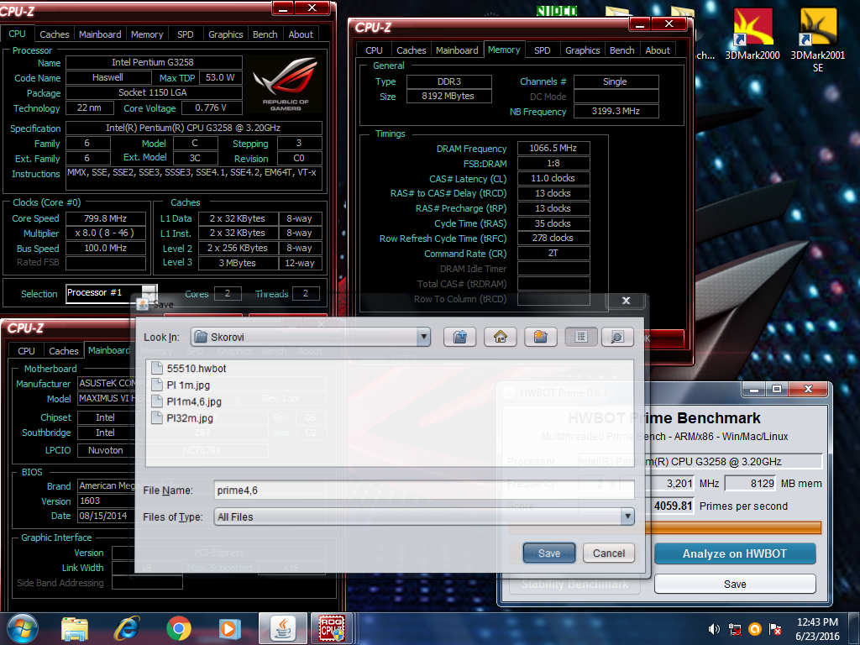Screen dimensions: 860x645
Task: Launch Google Chrome from taskbar
Action: pyautogui.click(x=179, y=628)
